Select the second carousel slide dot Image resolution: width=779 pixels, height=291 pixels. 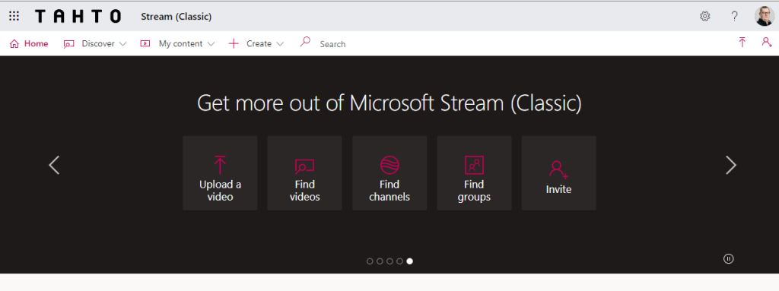point(380,261)
